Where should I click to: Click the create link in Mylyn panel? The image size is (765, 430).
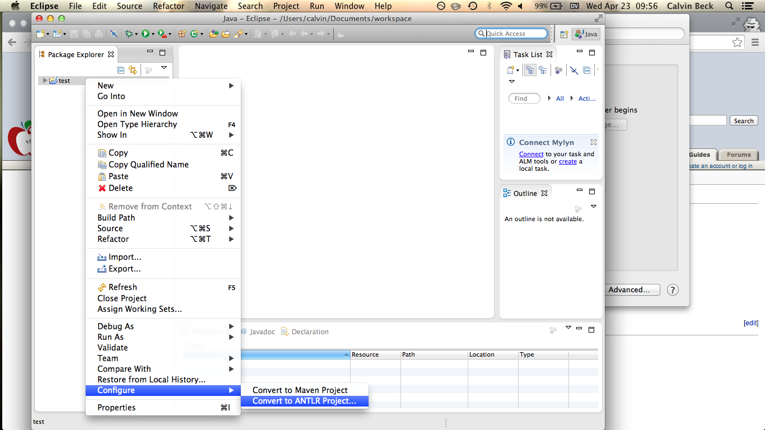pyautogui.click(x=568, y=161)
